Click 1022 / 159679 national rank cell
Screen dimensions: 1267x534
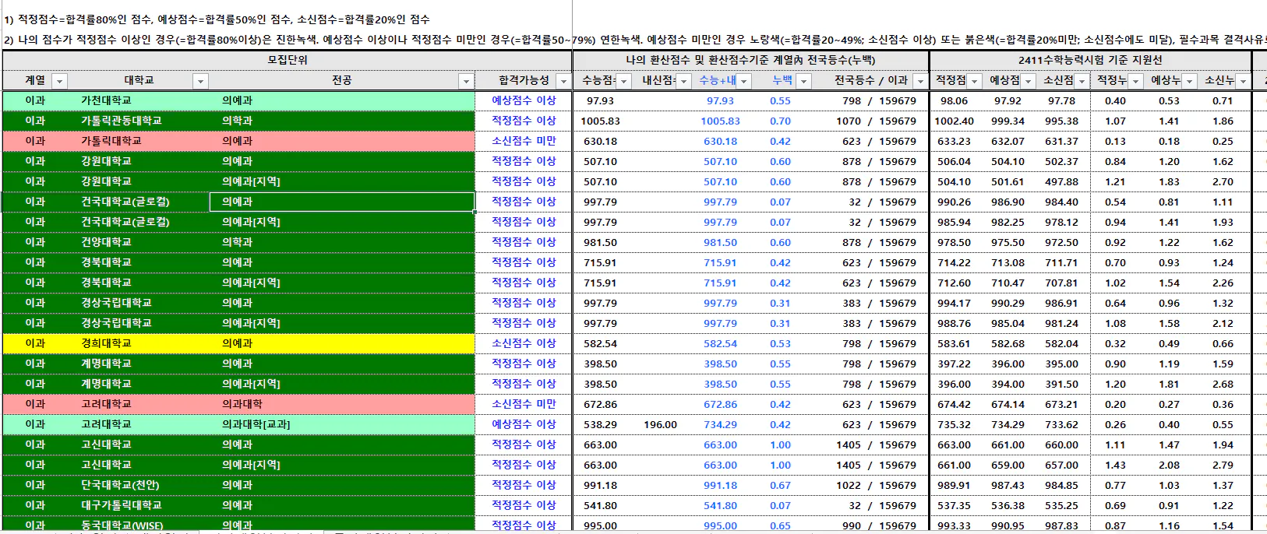(x=876, y=485)
